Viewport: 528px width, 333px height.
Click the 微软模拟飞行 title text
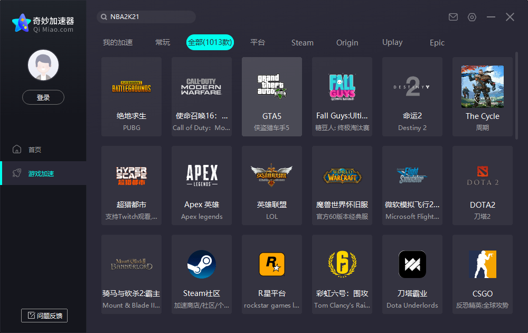click(412, 205)
